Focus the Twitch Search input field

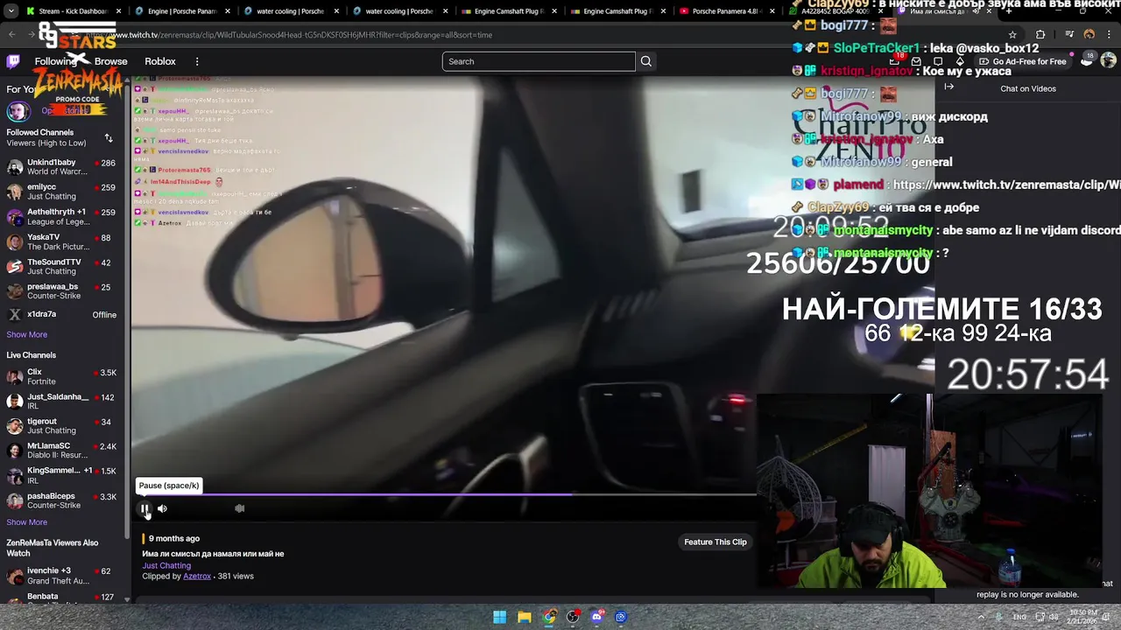pos(539,61)
